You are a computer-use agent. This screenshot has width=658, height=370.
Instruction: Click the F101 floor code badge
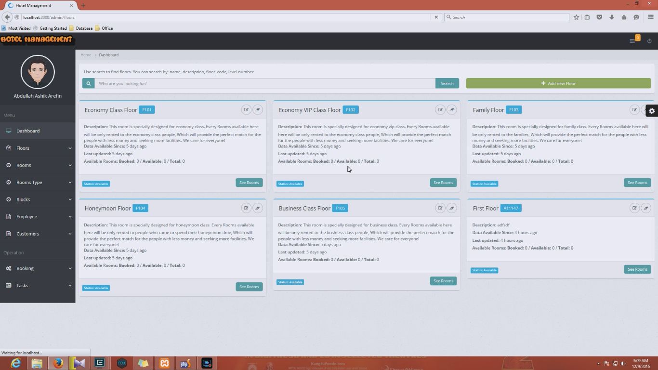147,110
